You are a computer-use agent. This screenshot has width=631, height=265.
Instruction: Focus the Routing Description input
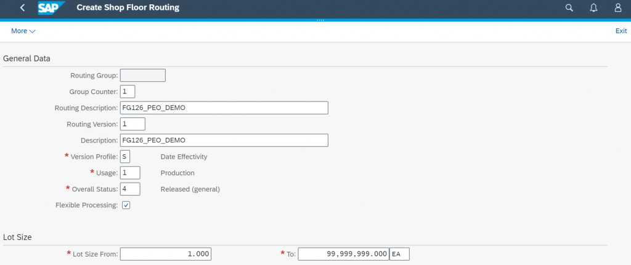(224, 108)
